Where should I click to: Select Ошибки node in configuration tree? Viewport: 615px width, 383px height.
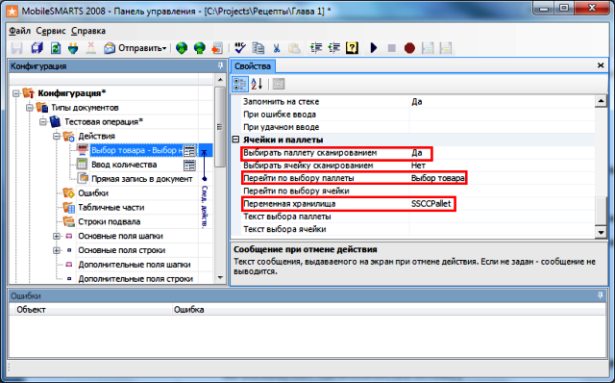tap(93, 192)
